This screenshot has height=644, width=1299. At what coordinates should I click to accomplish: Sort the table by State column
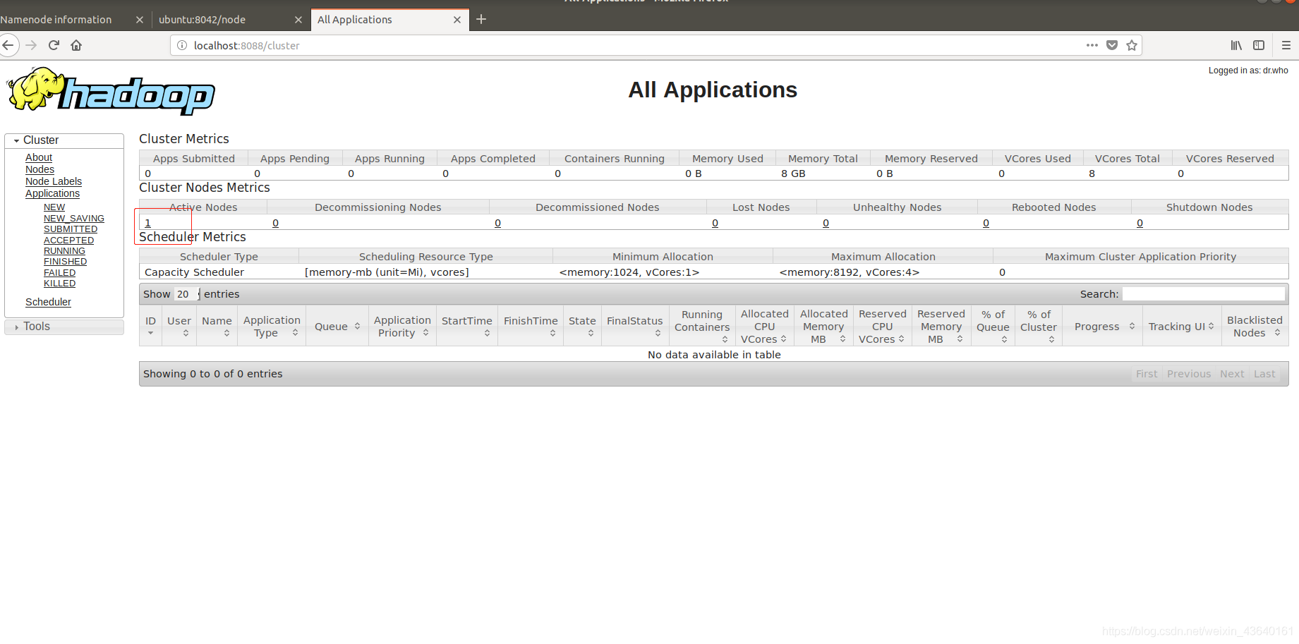(582, 326)
